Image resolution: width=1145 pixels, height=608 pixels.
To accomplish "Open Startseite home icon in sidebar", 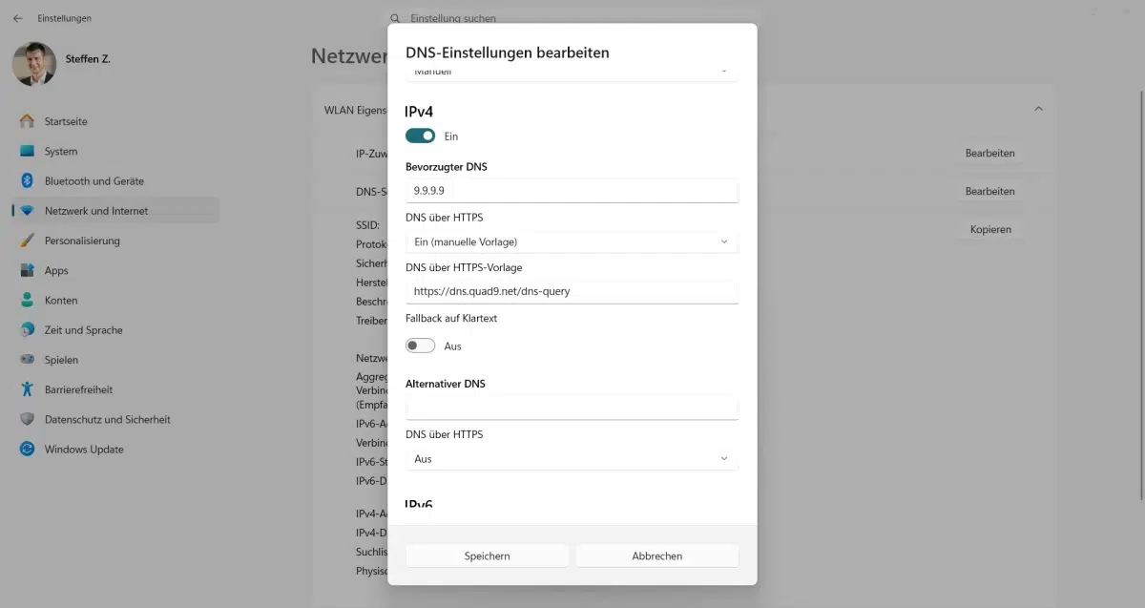I will tap(27, 121).
